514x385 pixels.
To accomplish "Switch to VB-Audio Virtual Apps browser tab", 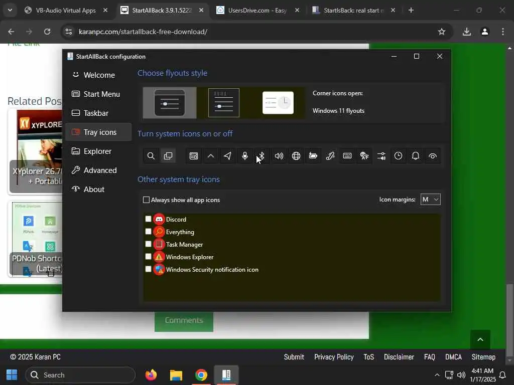I will coord(66,11).
